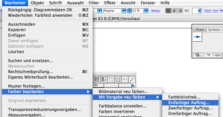The height and width of the screenshot is (117, 223).
Task: Choose Rückgängig: Diagrammdaten OK
Action: pos(47,10)
